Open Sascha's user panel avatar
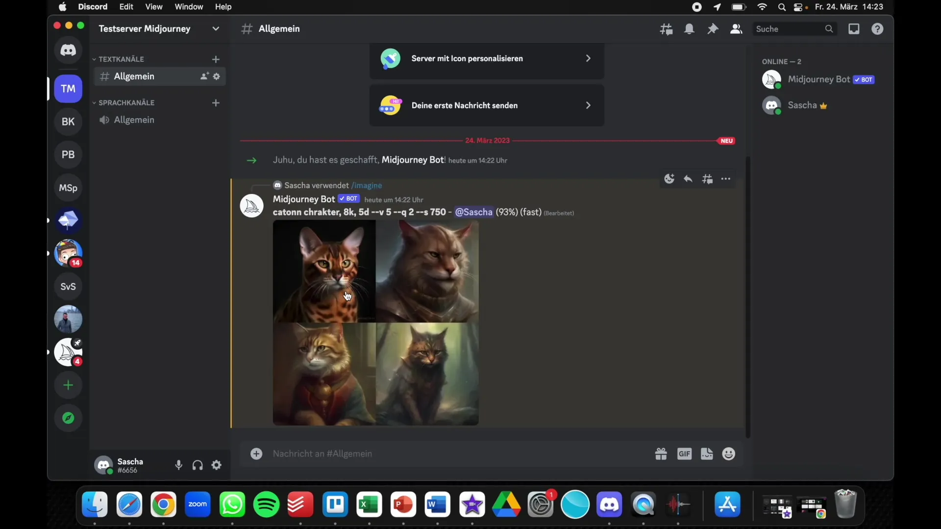Screen dimensions: 941x529 pos(103,465)
